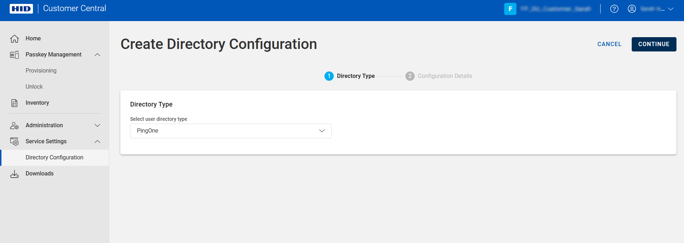This screenshot has width=684, height=243.
Task: Click the blue F account badge
Action: 510,9
